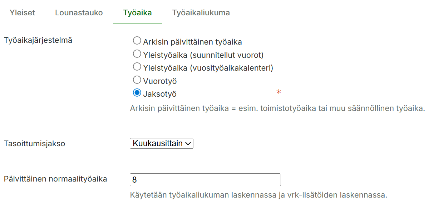Go to the Työaikaliukuma tab

[x=201, y=13]
